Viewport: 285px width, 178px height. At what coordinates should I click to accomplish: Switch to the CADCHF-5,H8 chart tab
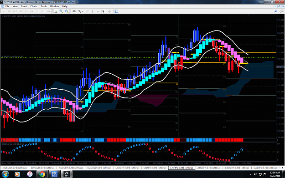pos(237,168)
